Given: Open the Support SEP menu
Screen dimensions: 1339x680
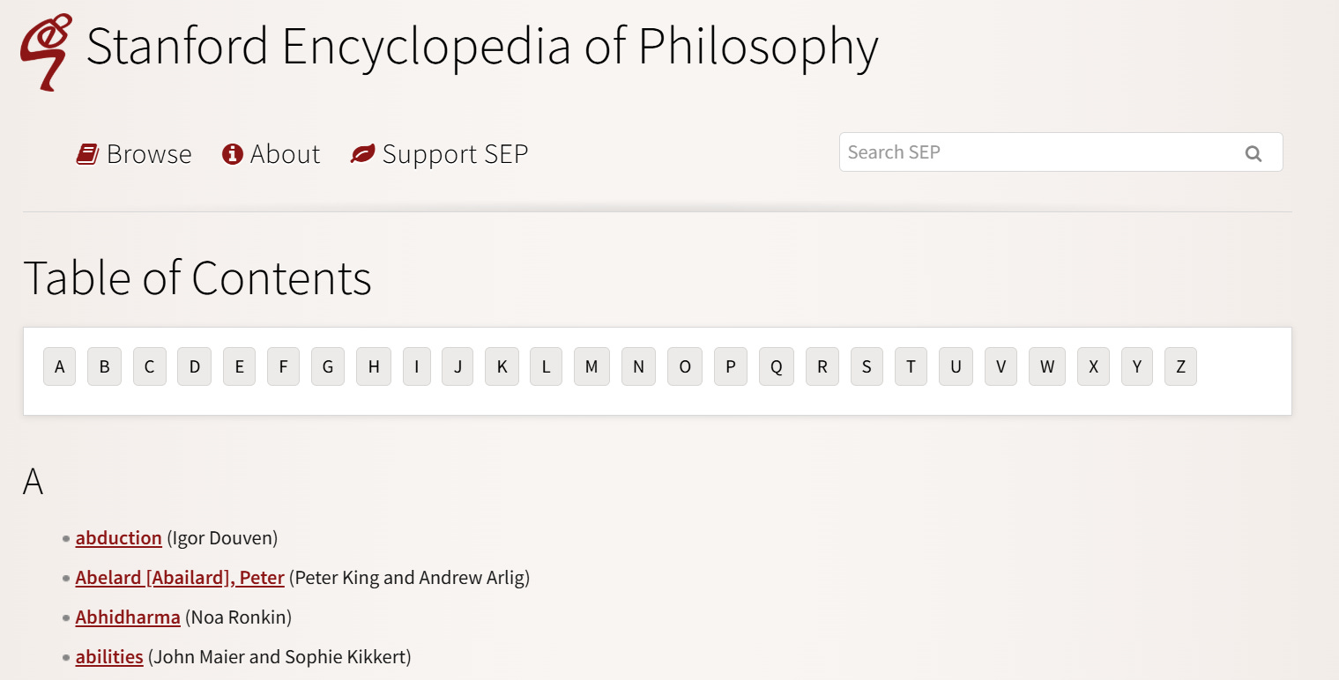Looking at the screenshot, I should (x=439, y=154).
